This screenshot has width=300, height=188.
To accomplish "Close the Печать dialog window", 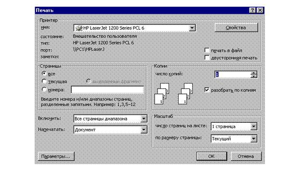I will point(260,10).
